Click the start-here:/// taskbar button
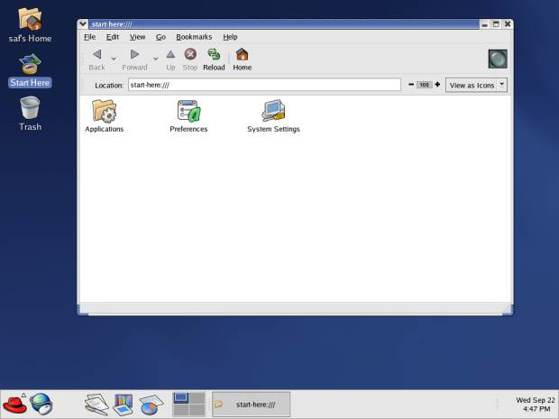The width and height of the screenshot is (559, 419). tap(251, 405)
